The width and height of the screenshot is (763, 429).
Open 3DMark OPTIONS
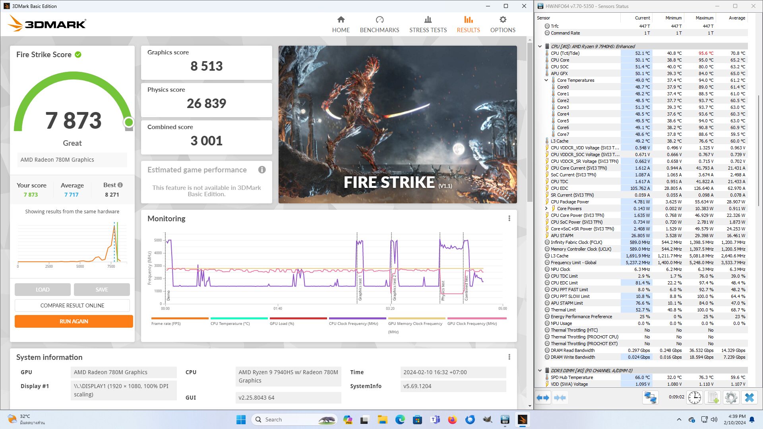[x=503, y=25]
